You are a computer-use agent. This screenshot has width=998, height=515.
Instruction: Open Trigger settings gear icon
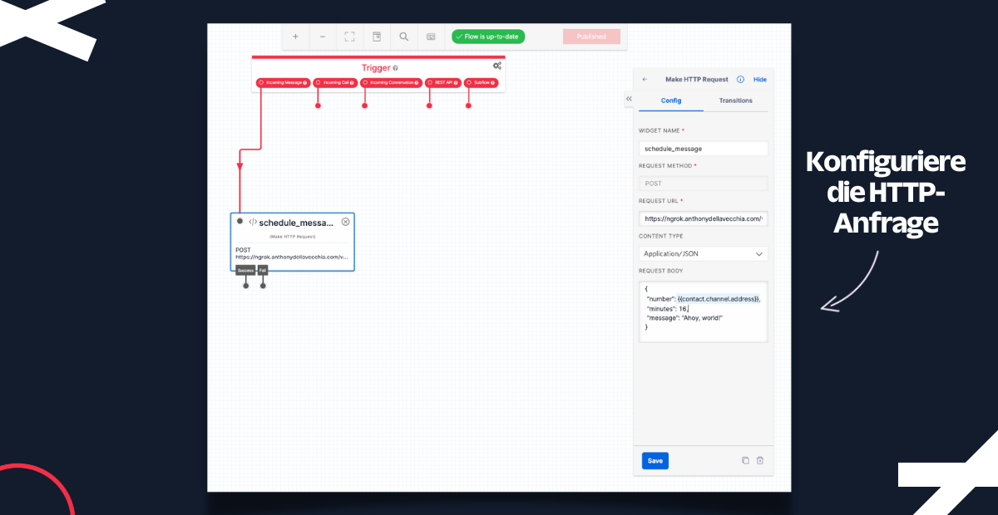[x=497, y=66]
